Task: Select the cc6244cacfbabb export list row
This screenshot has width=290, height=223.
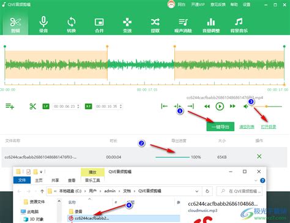Action: pyautogui.click(x=145, y=157)
